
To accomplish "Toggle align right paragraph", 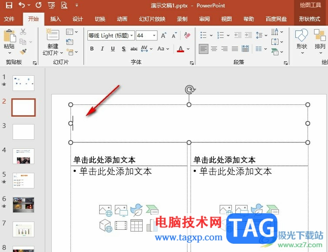I will click(x=224, y=49).
